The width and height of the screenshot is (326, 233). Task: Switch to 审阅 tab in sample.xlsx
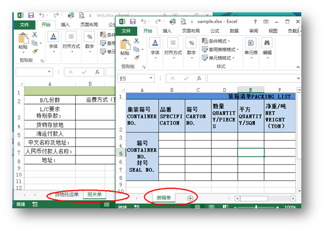pyautogui.click(x=254, y=31)
